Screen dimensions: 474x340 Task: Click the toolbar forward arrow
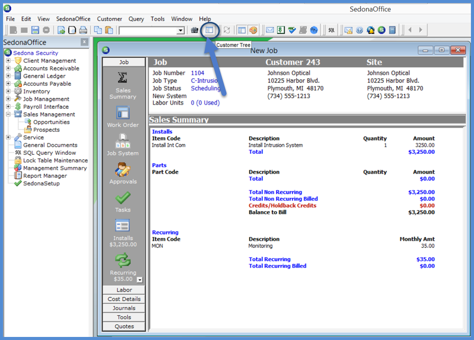420,30
